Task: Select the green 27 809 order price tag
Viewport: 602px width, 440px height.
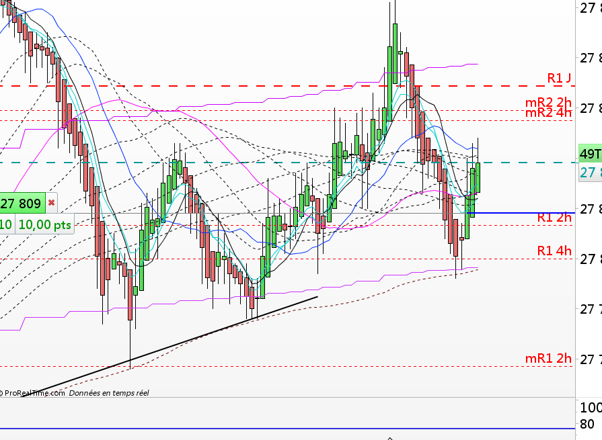Action: point(22,203)
